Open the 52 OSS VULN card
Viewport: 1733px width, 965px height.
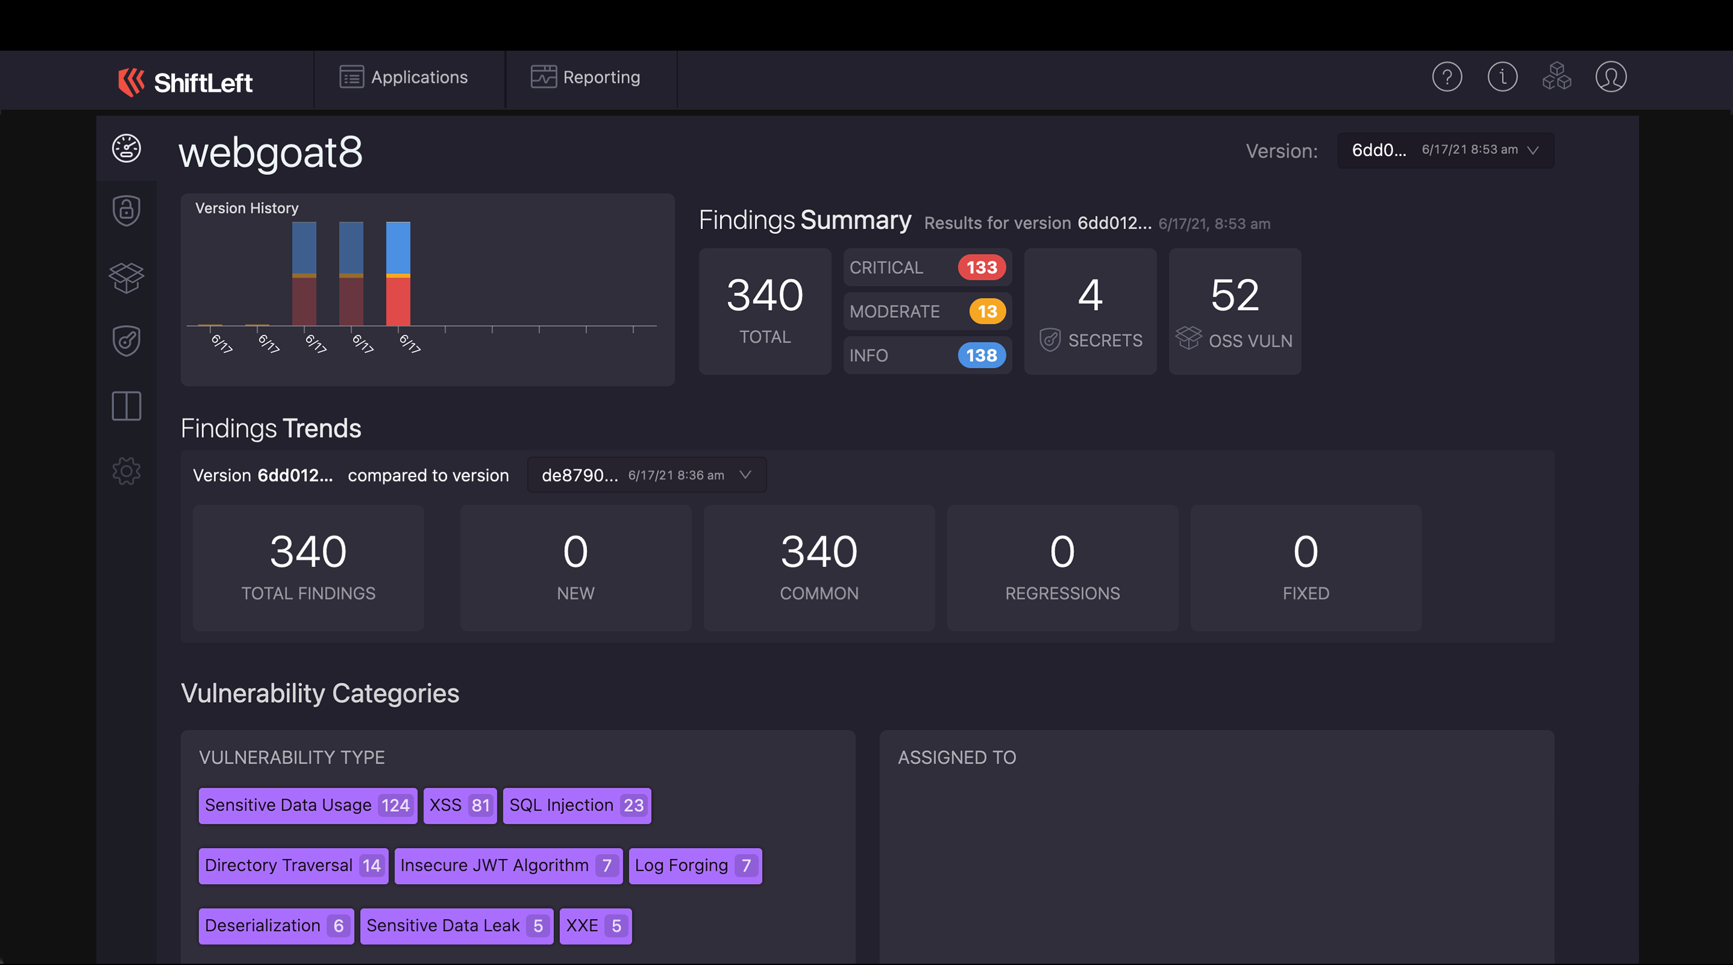(x=1235, y=311)
